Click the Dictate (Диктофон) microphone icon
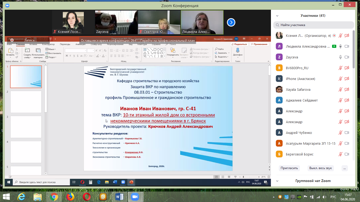This screenshot has width=360, height=202. (238, 50)
